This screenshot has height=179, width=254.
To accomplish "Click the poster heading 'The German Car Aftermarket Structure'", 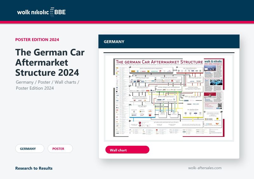I will [159, 62].
